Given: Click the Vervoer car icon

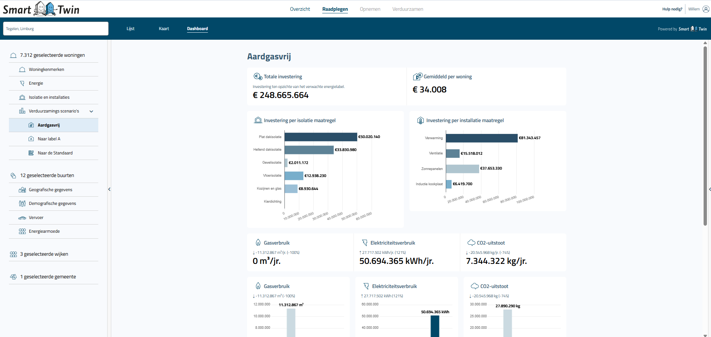Looking at the screenshot, I should [x=23, y=217].
